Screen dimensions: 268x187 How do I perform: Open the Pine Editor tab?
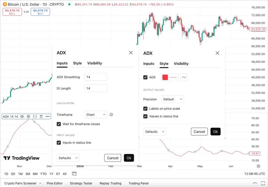(55, 183)
